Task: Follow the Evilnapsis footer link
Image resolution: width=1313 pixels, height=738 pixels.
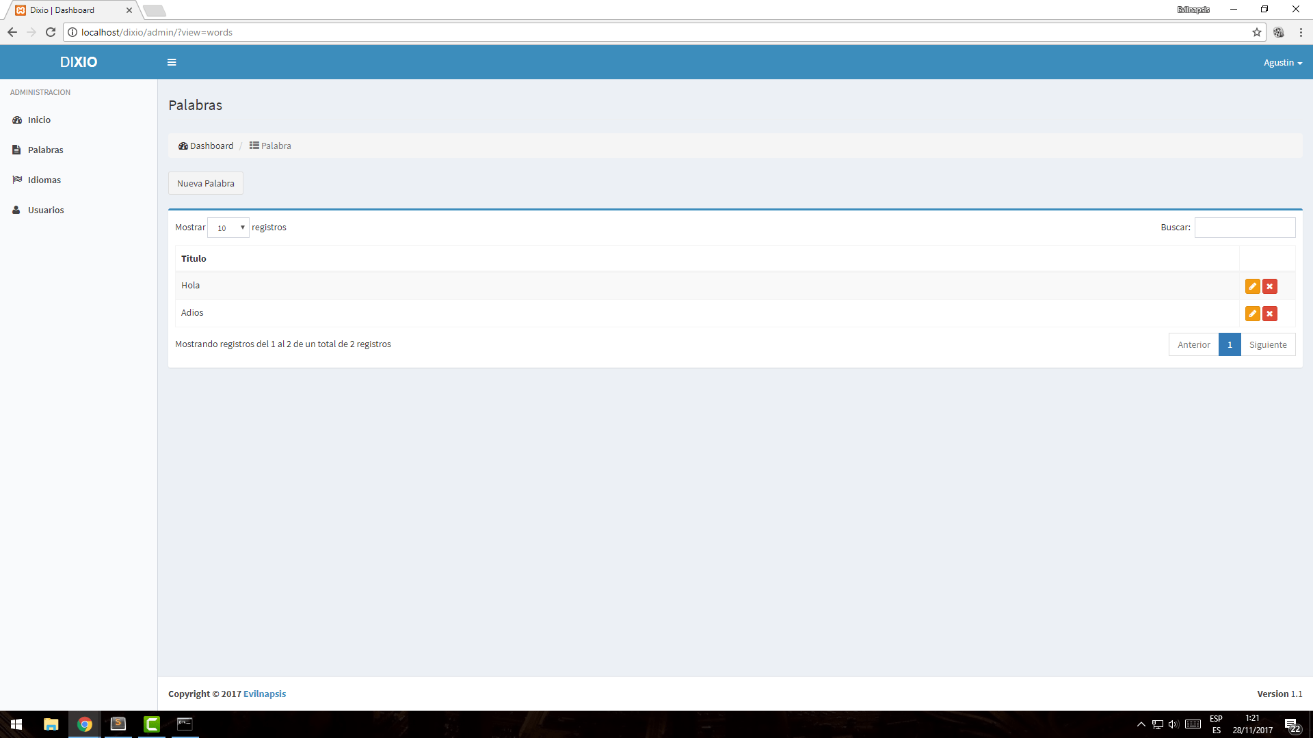Action: coord(265,694)
